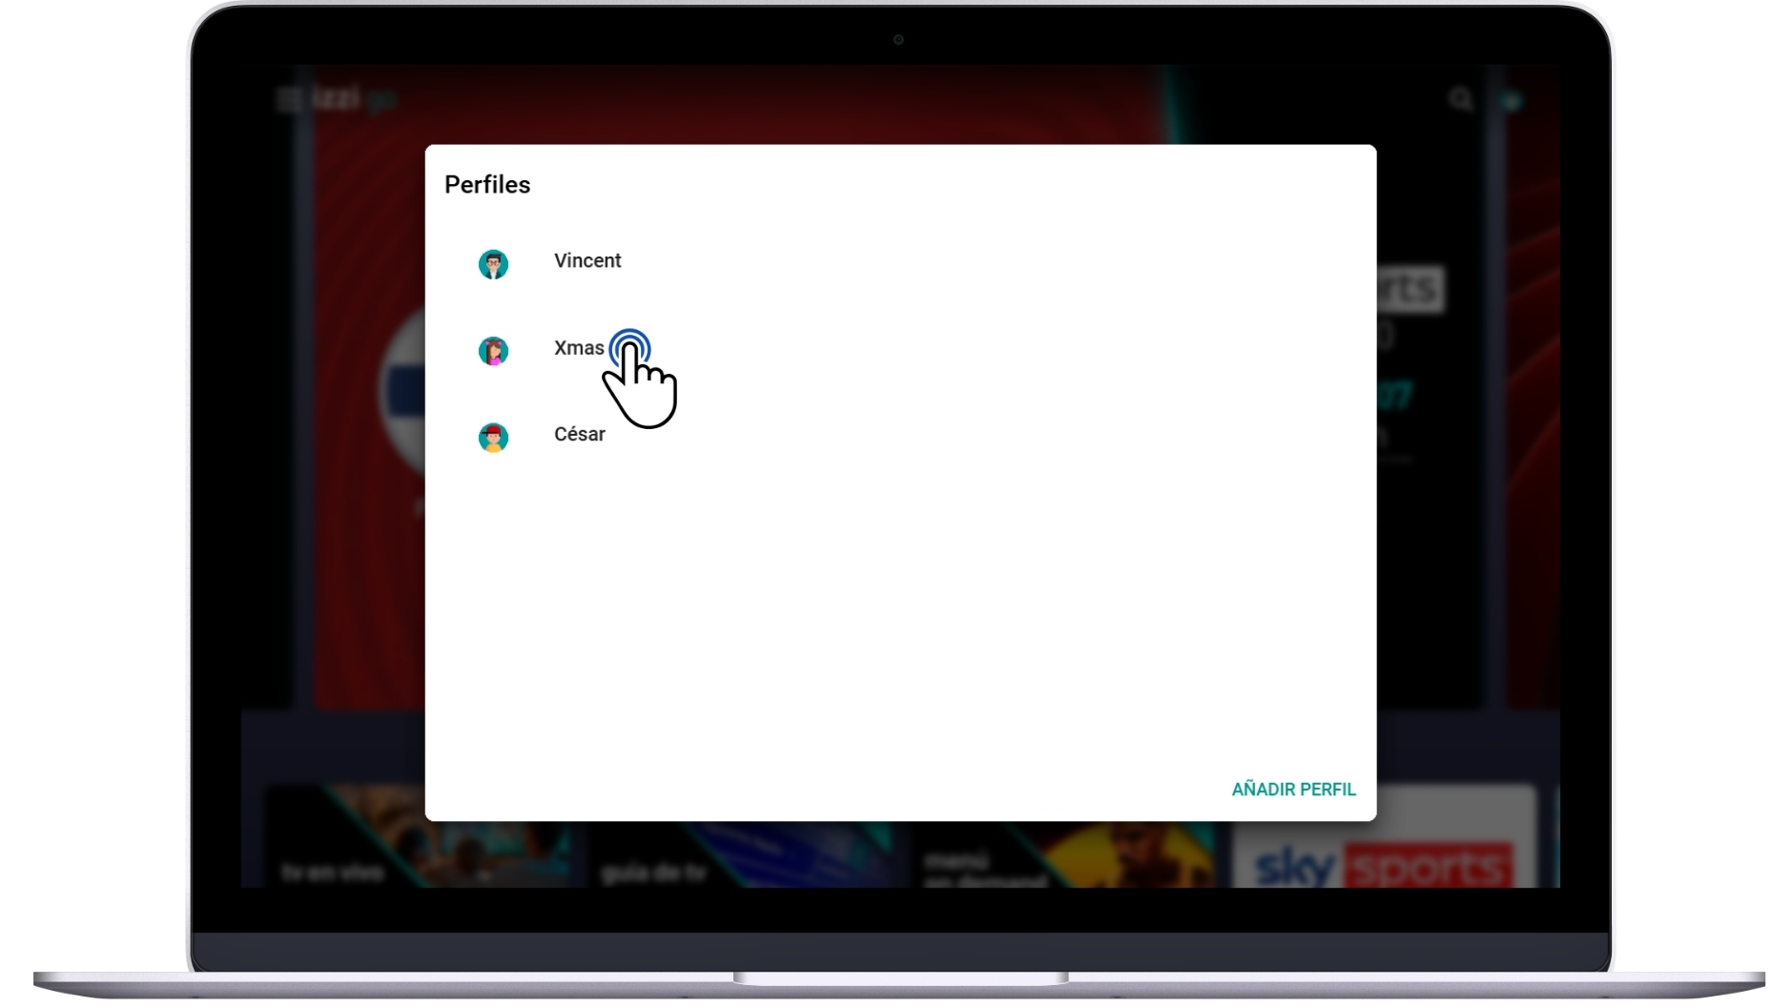Open the teal account icon top right
1791x1007 pixels.
(1512, 100)
